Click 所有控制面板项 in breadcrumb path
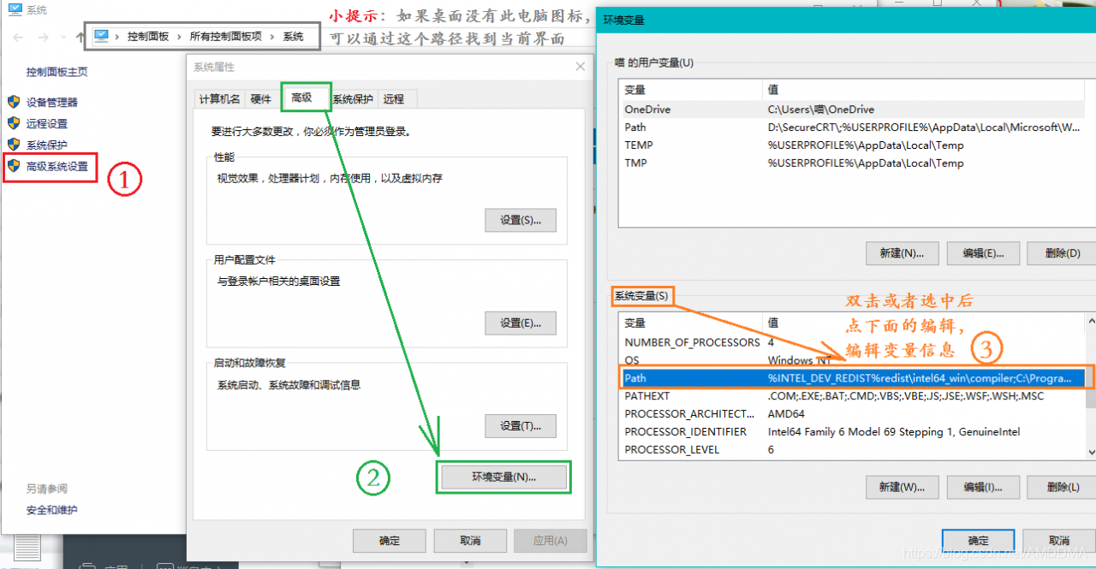 click(226, 37)
